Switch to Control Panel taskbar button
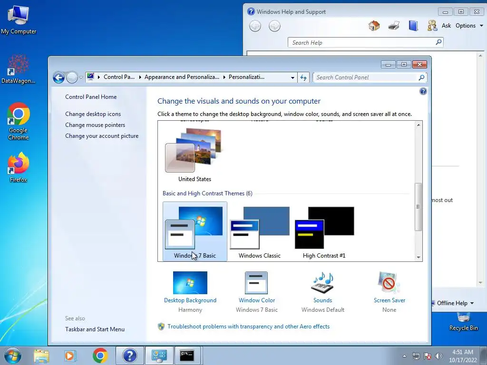Image resolution: width=487 pixels, height=365 pixels. point(159,355)
